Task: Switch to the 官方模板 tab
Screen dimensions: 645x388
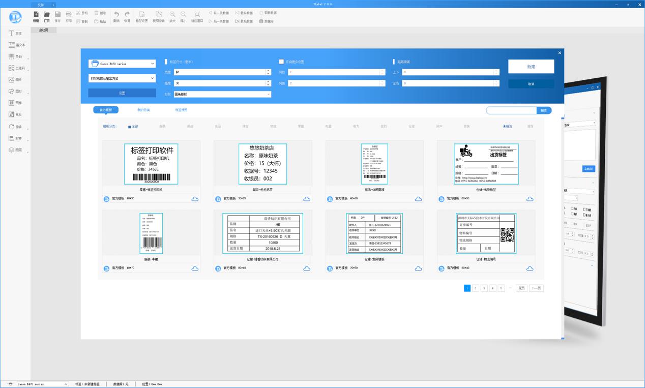Action: point(106,110)
